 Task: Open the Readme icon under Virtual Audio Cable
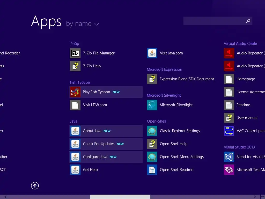click(229, 105)
